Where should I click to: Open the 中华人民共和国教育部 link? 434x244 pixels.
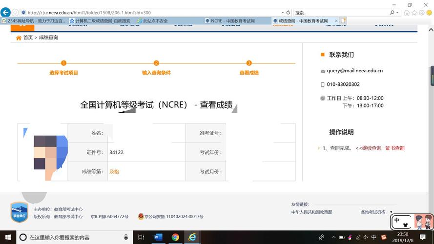pyautogui.click(x=311, y=212)
